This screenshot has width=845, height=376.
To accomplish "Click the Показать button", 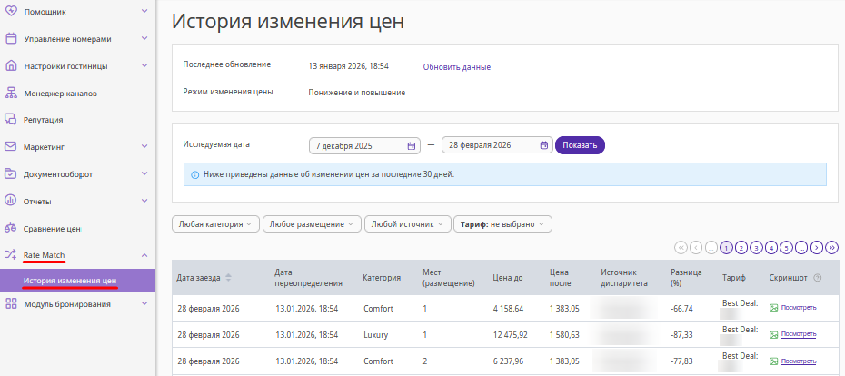I will pyautogui.click(x=580, y=145).
